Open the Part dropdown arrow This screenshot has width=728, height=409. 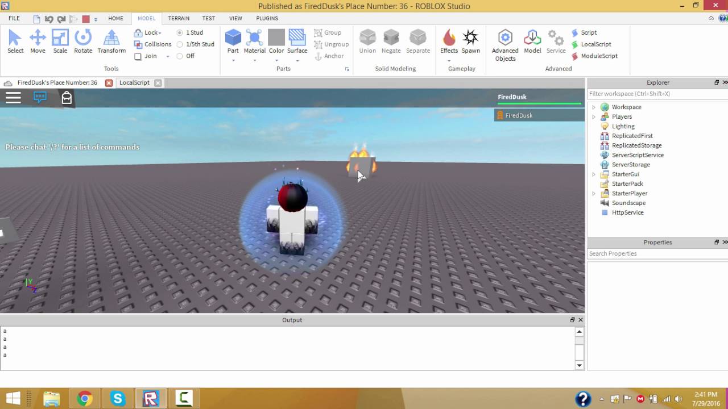coord(233,60)
